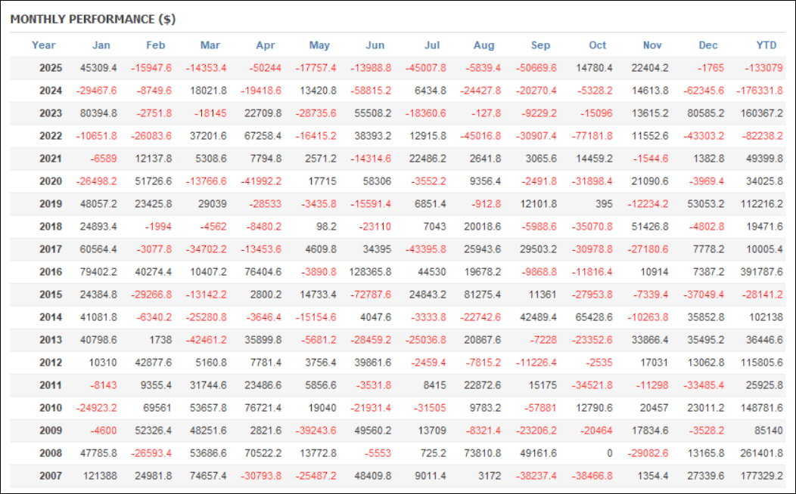Click the Dec column header
The image size is (796, 494).
tap(709, 45)
